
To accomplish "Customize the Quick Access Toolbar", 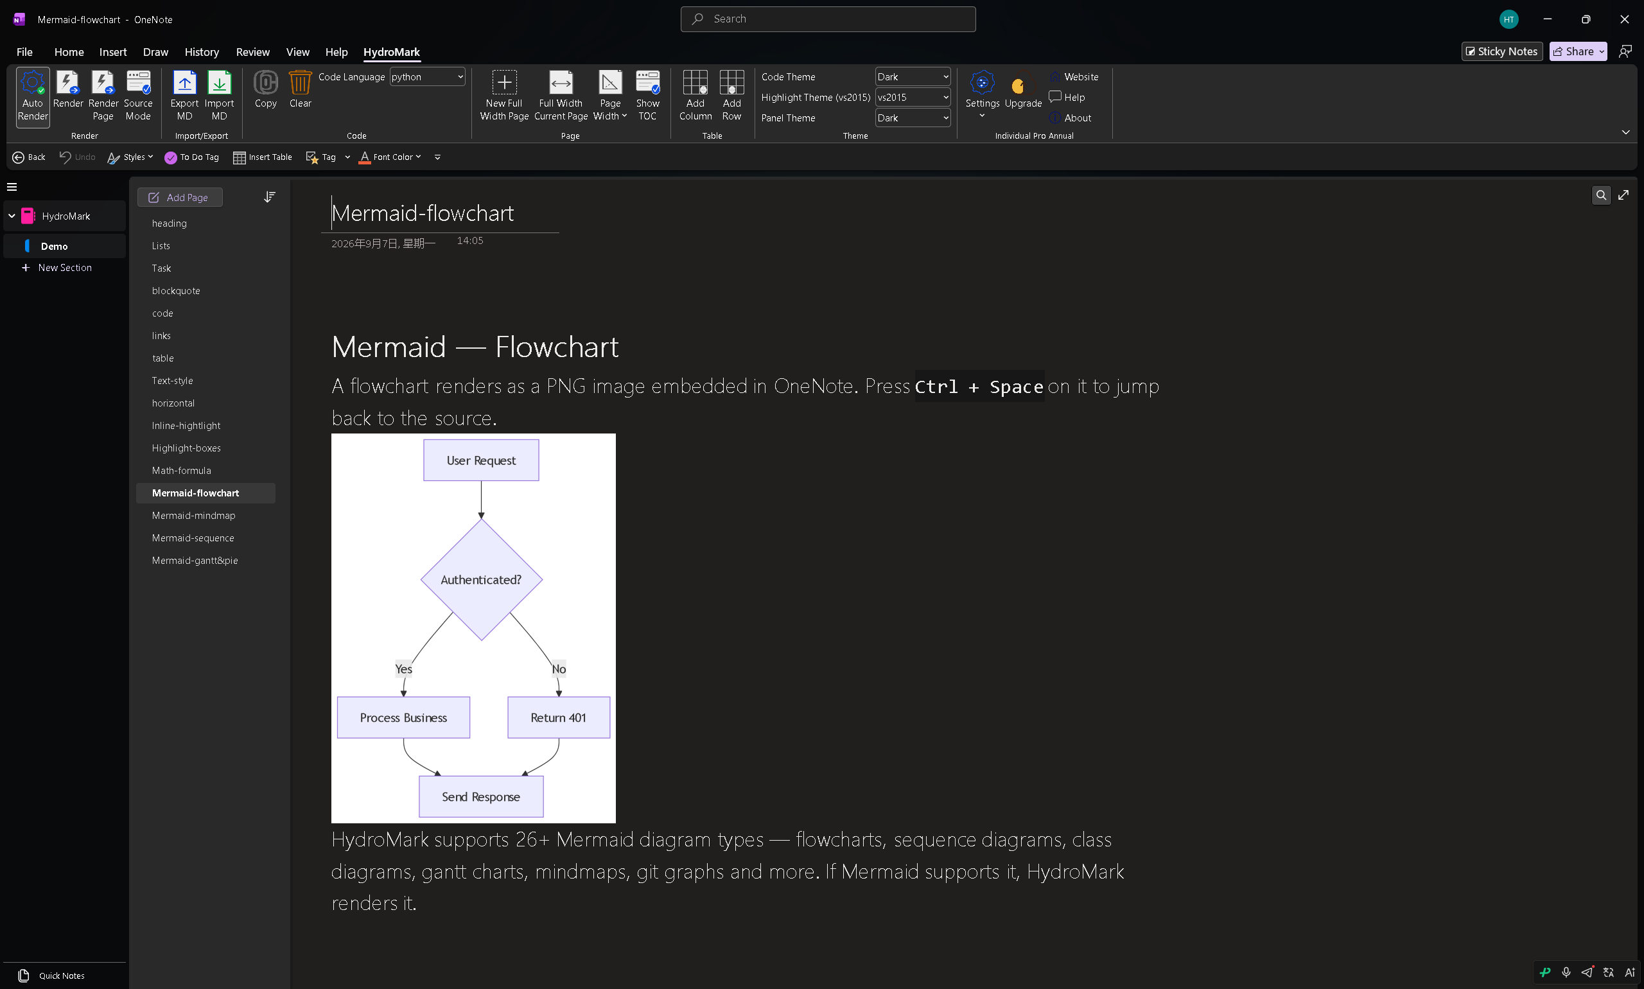I will coord(437,157).
